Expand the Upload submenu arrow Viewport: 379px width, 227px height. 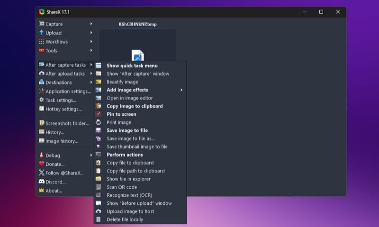(91, 33)
